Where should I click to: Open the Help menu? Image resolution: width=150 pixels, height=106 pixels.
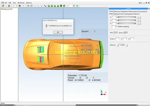pyautogui.click(x=140, y=3)
